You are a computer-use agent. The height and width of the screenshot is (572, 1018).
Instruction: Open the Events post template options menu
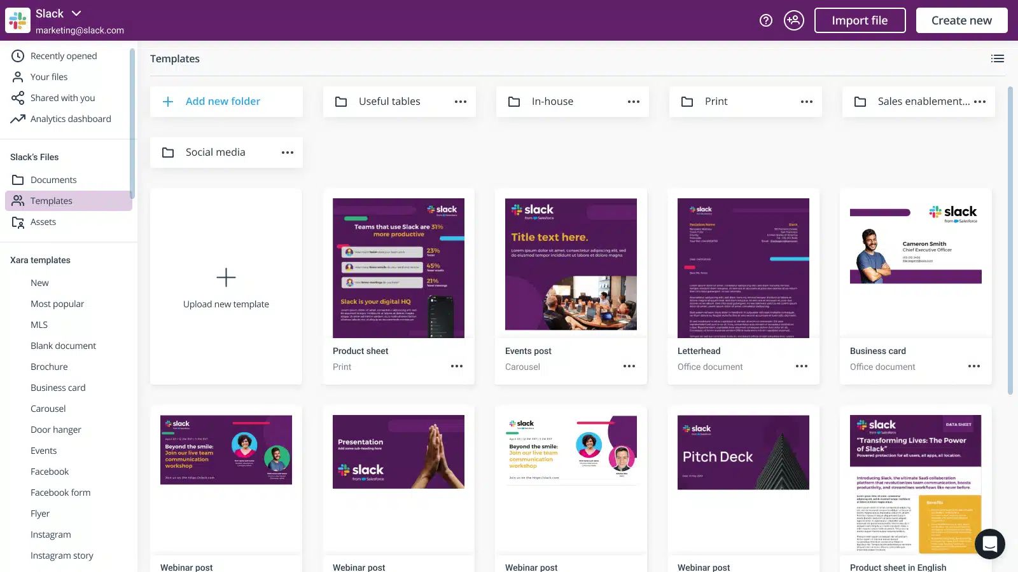pyautogui.click(x=629, y=367)
